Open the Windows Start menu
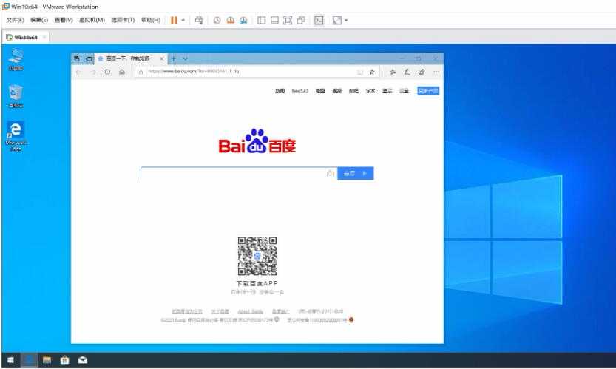This screenshot has width=616, height=369. click(x=10, y=360)
